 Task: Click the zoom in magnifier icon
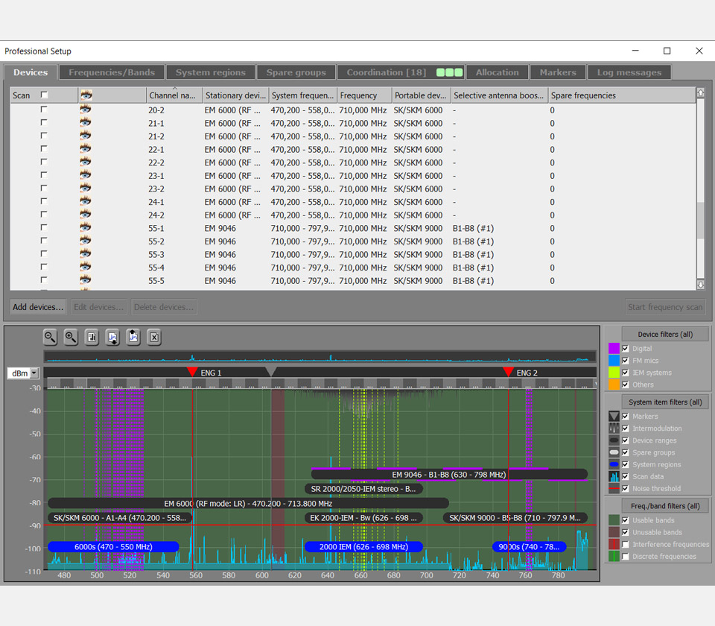coord(71,338)
